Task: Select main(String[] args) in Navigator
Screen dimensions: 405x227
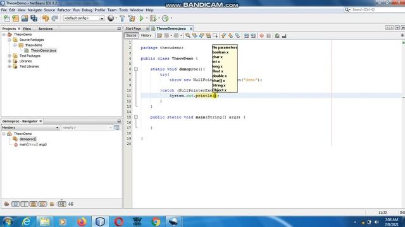Action: click(x=33, y=144)
